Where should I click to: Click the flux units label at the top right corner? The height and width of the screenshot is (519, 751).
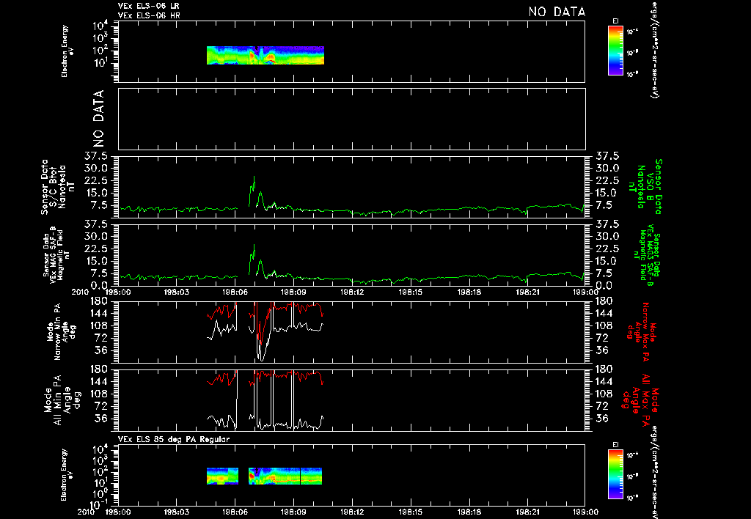click(x=654, y=49)
